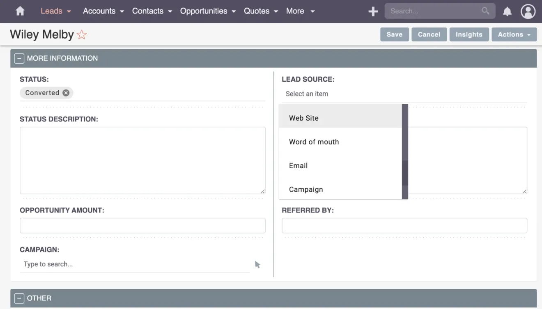542x309 pixels.
Task: Switch to the Accounts module
Action: click(x=100, y=11)
